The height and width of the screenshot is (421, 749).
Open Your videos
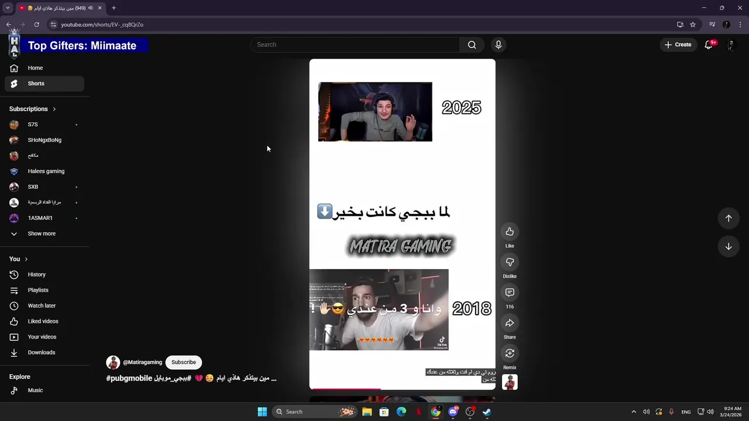pyautogui.click(x=44, y=337)
